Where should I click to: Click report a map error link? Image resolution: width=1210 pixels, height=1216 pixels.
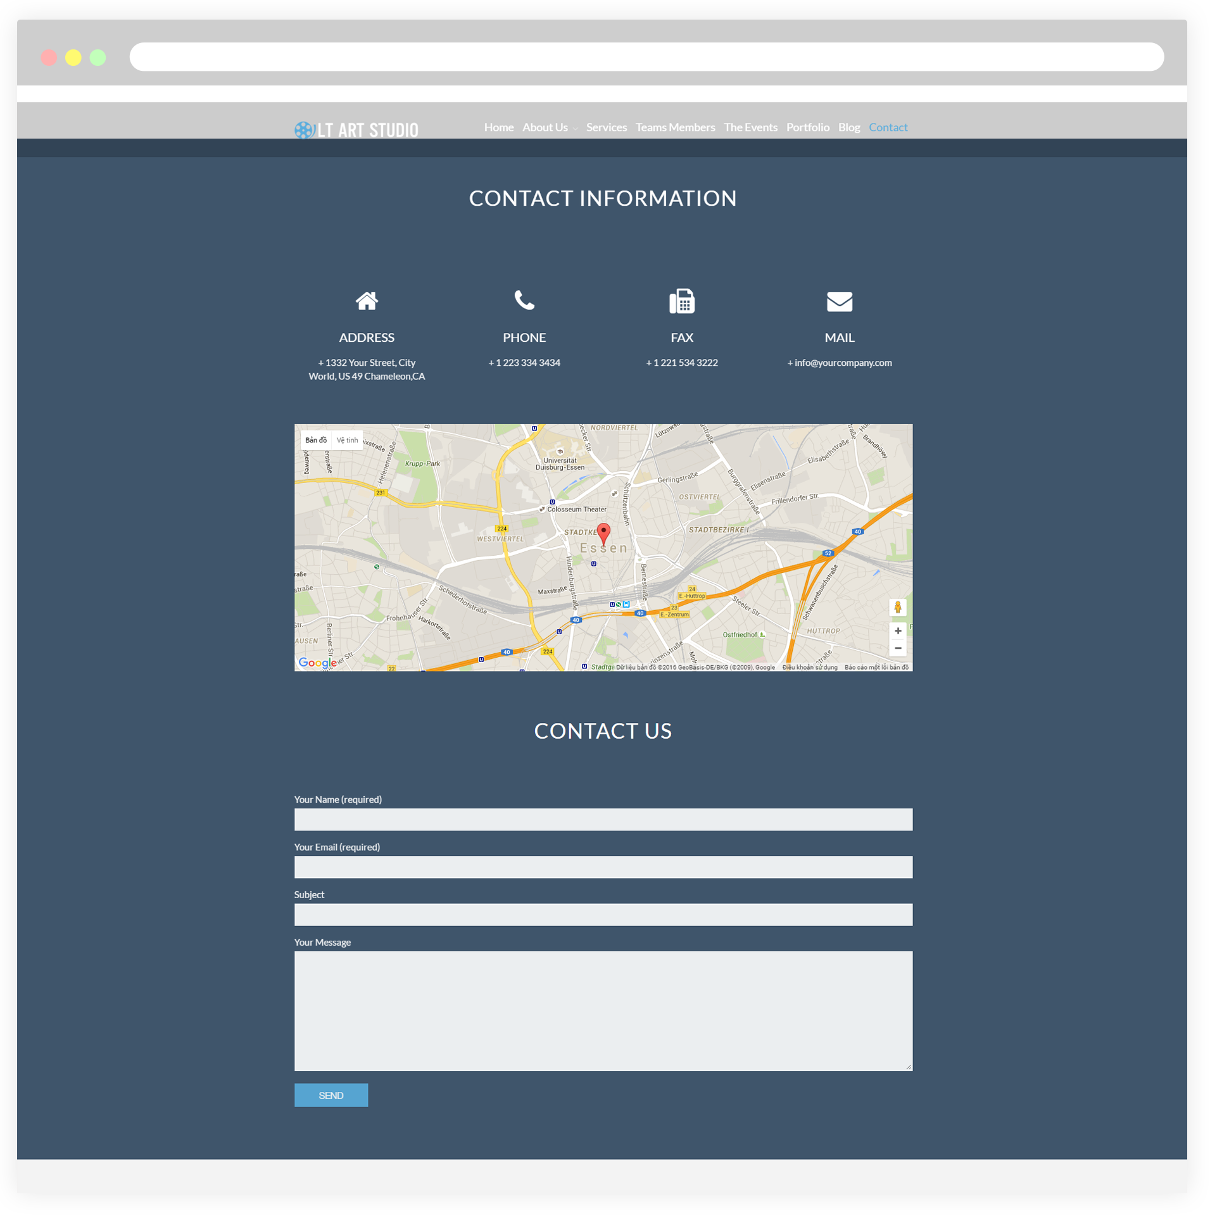coord(876,667)
